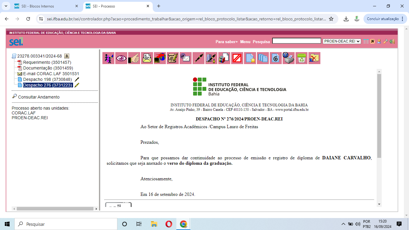The height and width of the screenshot is (230, 409).
Task: Click the browser address bar URL
Action: click(186, 19)
